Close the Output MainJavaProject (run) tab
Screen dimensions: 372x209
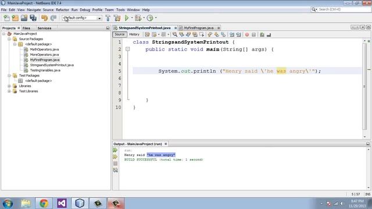(x=166, y=144)
